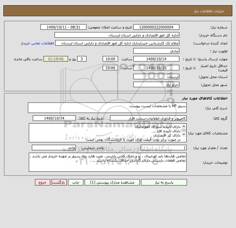Viewport: 236px width, 228px height.
Task: Click the announcement date field 1400/10/11 - 08:31
Action: [63, 27]
